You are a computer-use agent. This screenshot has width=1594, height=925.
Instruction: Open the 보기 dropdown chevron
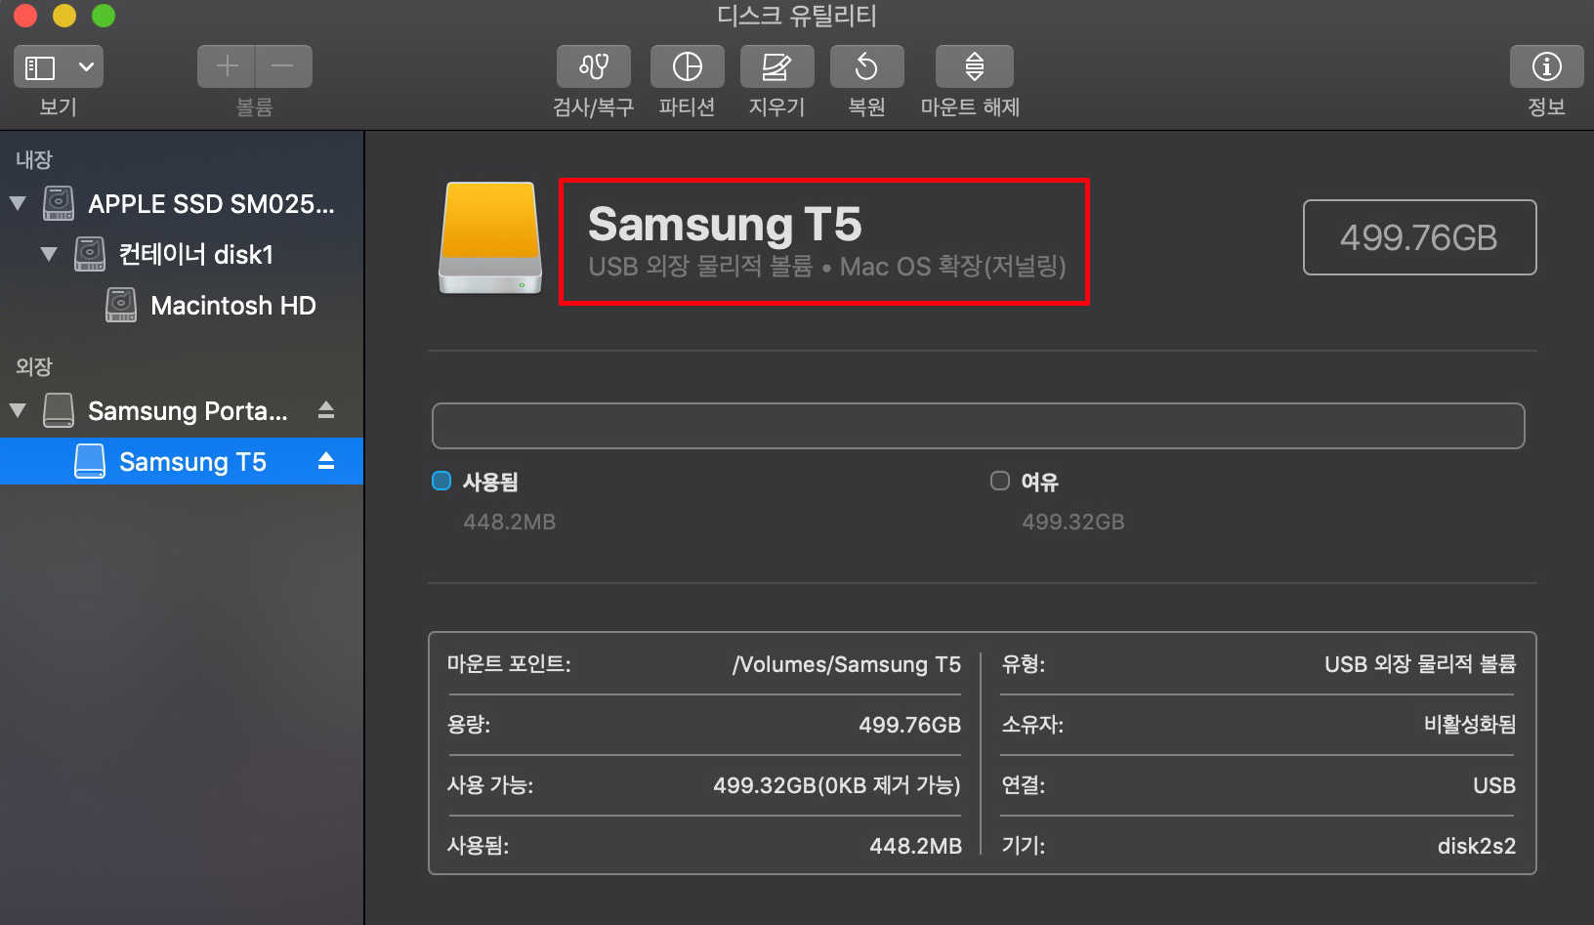click(x=86, y=67)
